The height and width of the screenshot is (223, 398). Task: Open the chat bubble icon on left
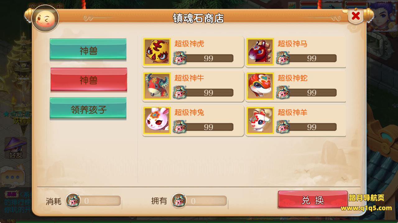(x=12, y=177)
